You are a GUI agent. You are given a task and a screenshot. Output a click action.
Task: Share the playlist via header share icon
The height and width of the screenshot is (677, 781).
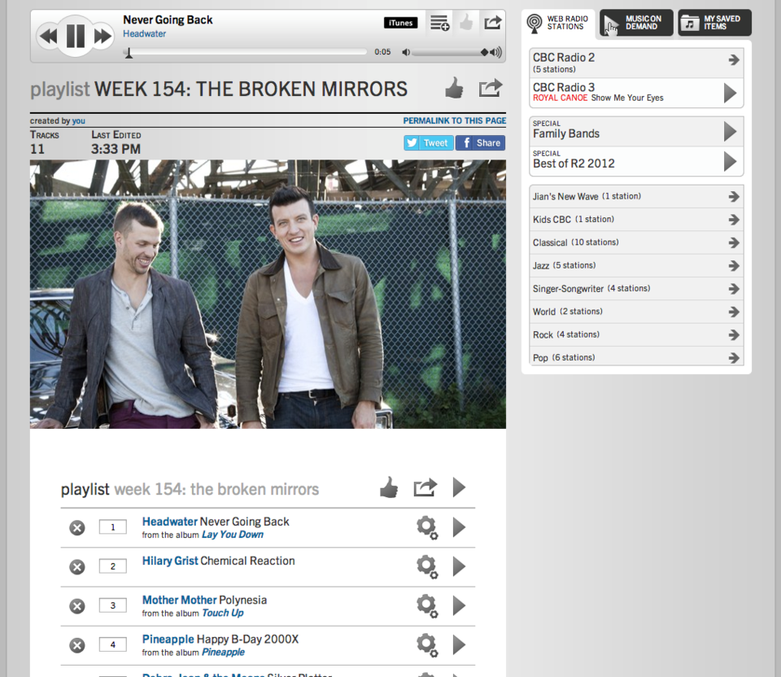point(490,88)
